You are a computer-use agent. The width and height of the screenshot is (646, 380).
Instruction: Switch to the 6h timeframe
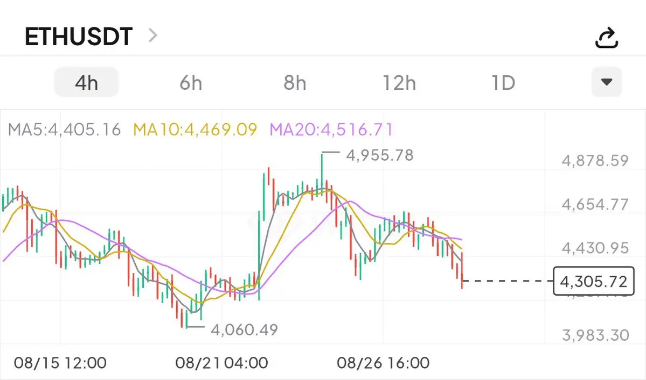pyautogui.click(x=191, y=83)
